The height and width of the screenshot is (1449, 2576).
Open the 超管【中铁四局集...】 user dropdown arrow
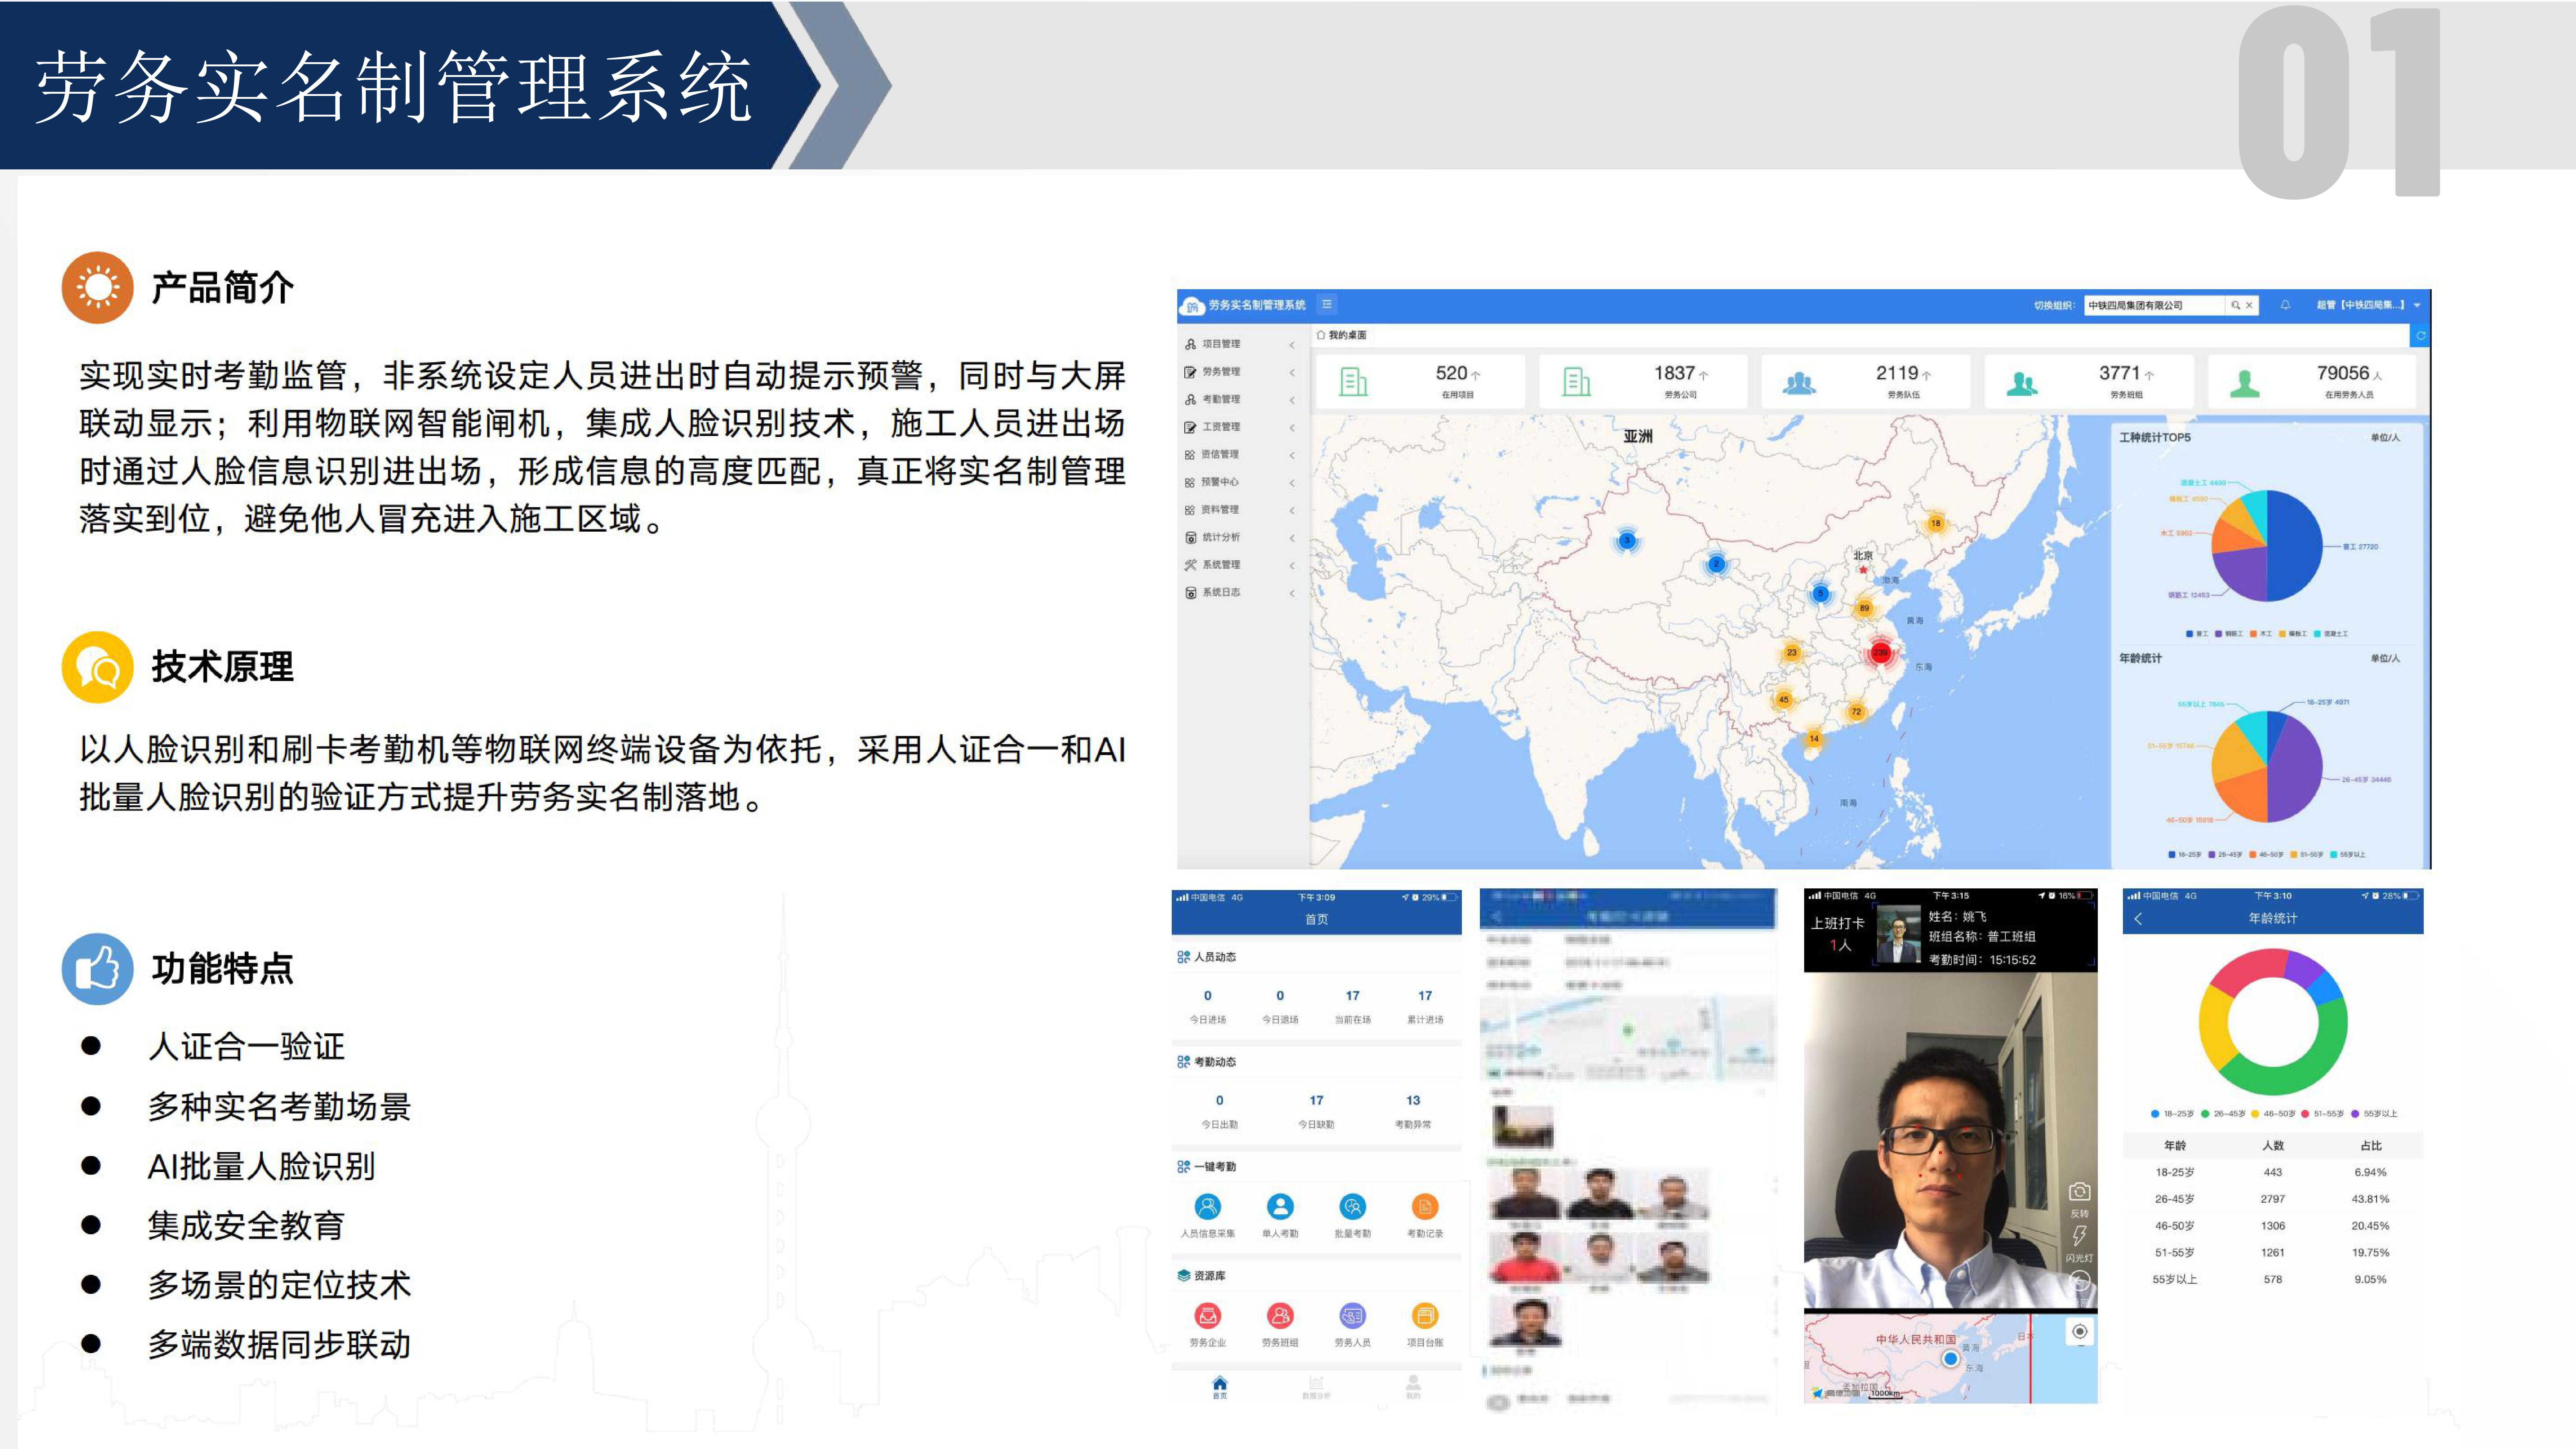coord(2417,305)
